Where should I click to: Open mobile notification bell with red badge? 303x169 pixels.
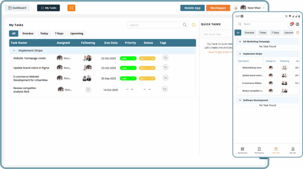point(291,24)
